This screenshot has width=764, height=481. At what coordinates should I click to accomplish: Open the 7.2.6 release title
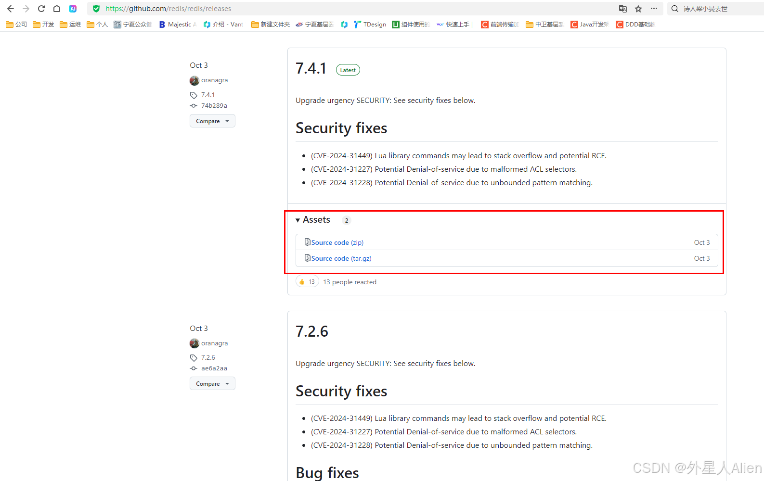pos(312,331)
